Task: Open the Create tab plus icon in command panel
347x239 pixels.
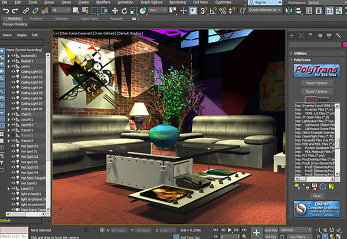Action: [292, 36]
